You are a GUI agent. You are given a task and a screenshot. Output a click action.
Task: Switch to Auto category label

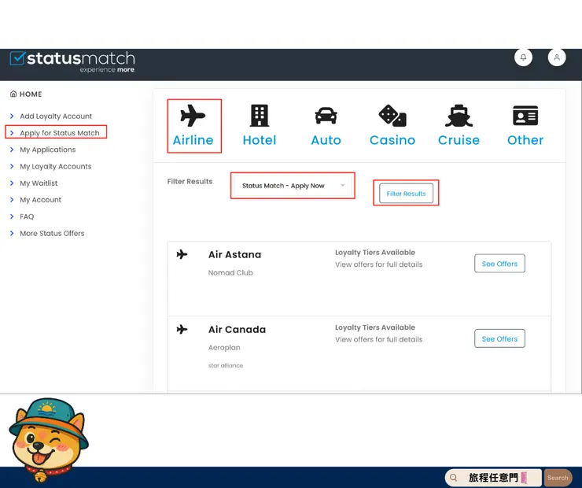pyautogui.click(x=326, y=140)
